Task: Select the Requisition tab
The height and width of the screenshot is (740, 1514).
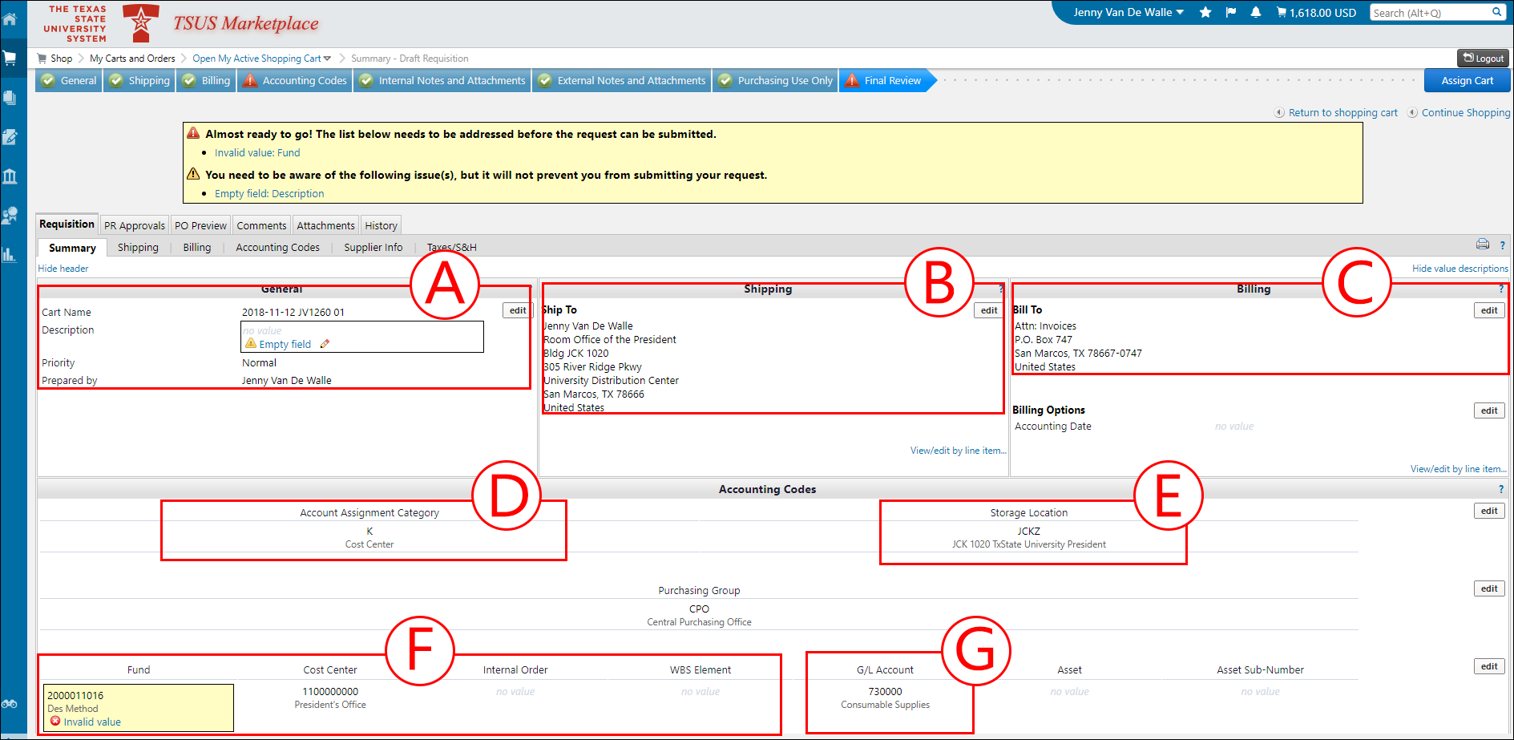Action: click(67, 224)
